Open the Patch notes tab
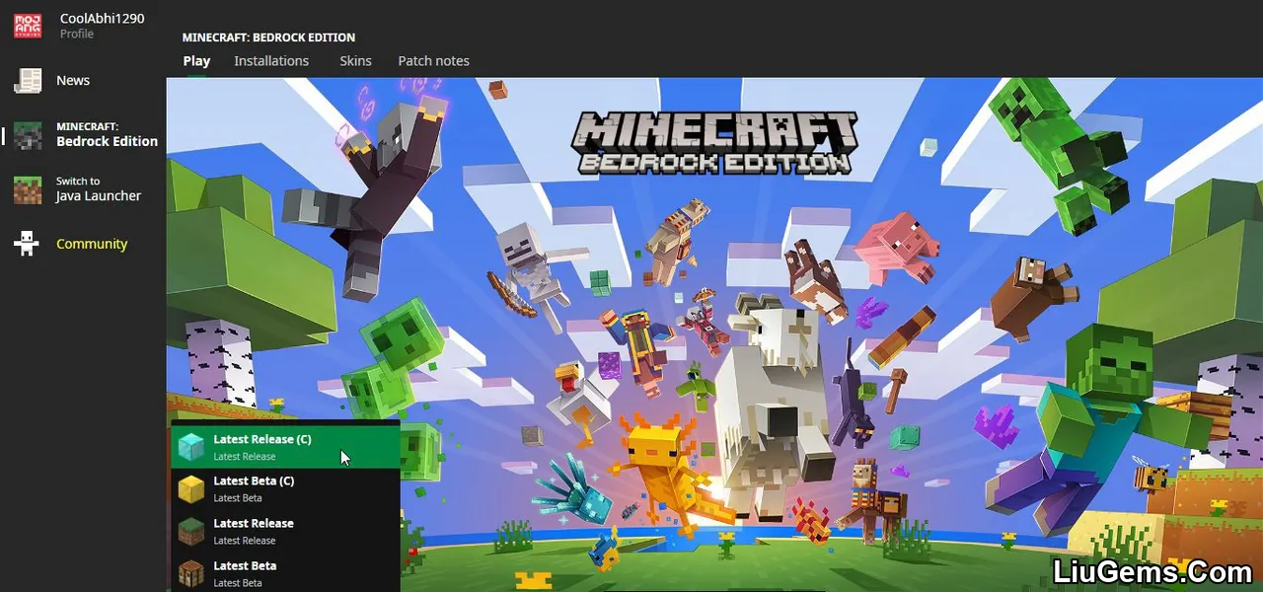 (433, 61)
